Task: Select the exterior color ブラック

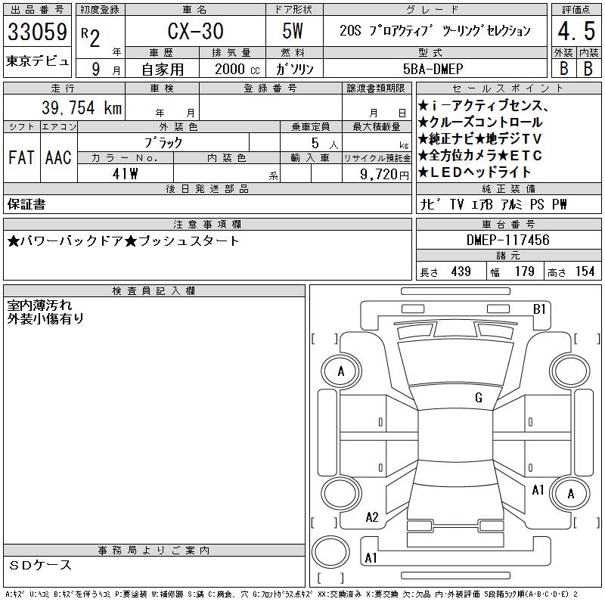Action: [163, 143]
